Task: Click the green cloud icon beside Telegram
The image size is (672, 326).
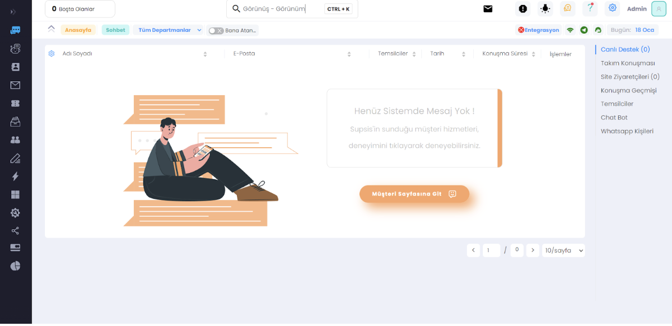Action: tap(598, 30)
